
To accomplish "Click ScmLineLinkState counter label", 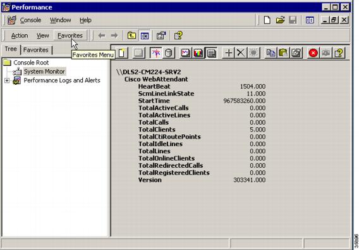I will pos(166,94).
